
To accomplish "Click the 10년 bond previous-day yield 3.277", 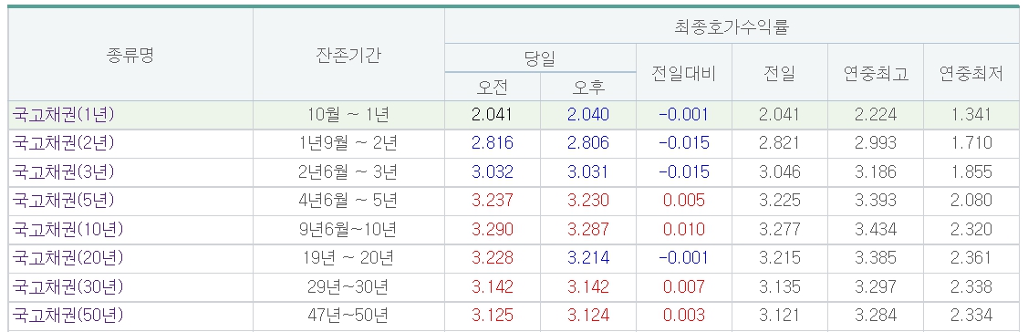I will pyautogui.click(x=780, y=229).
